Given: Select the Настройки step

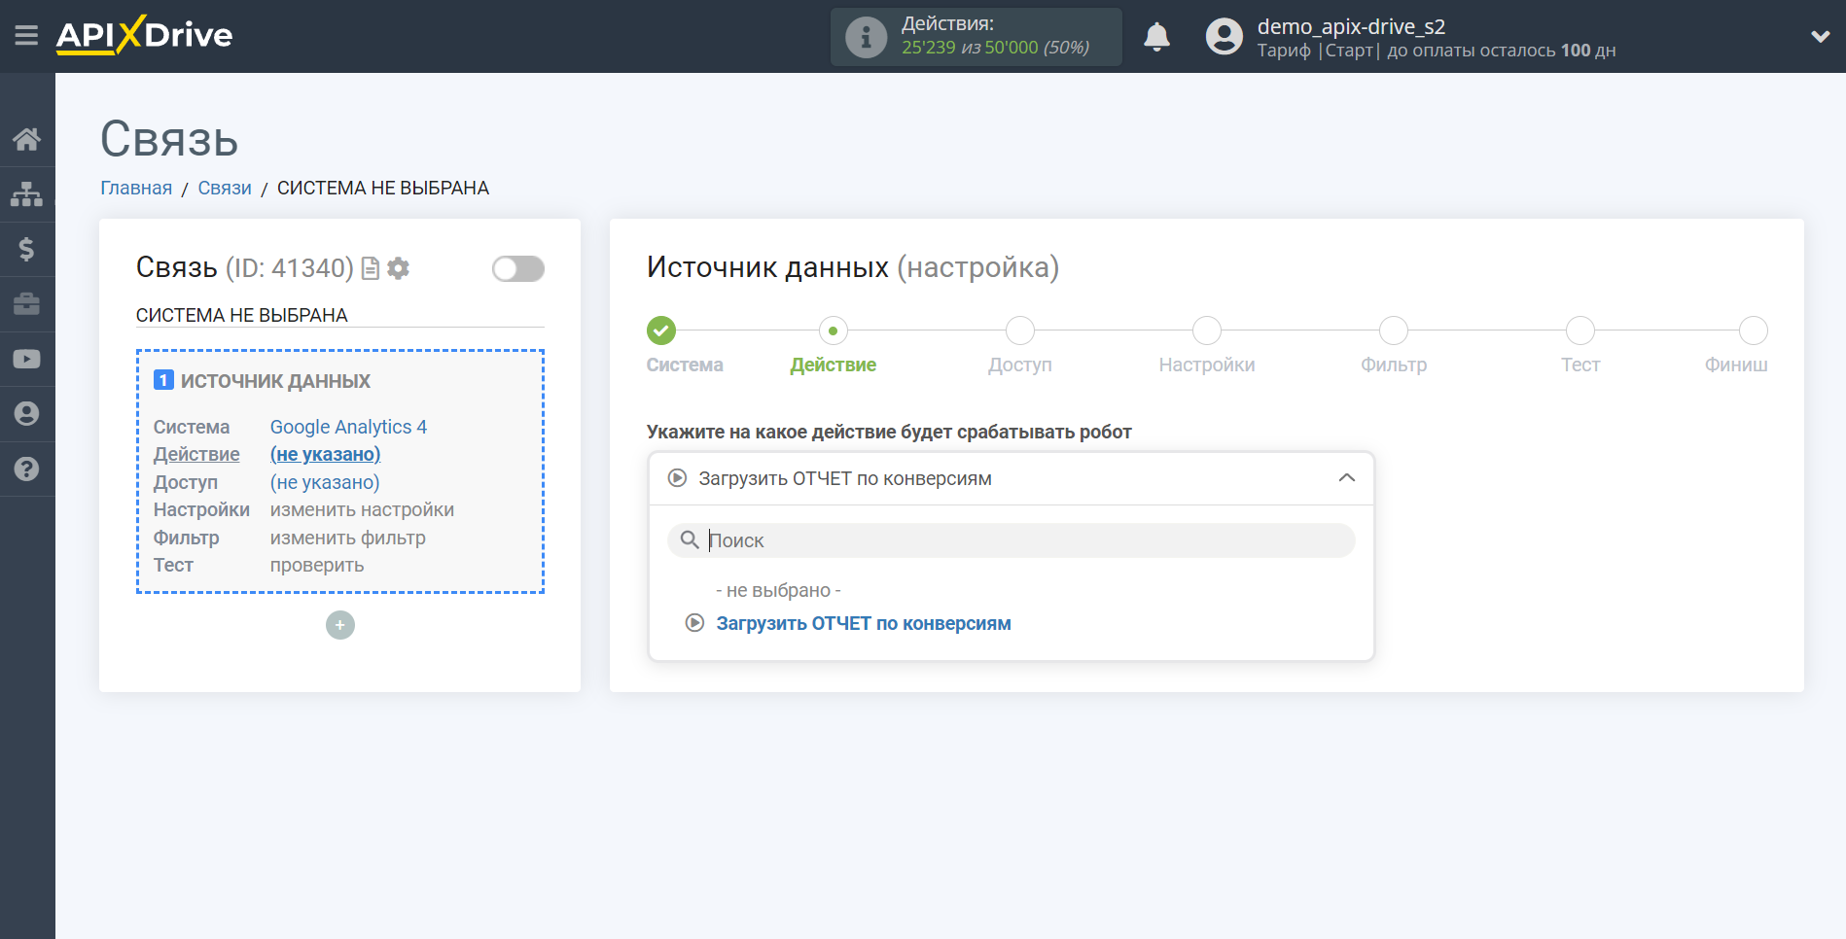Looking at the screenshot, I should [x=1207, y=330].
